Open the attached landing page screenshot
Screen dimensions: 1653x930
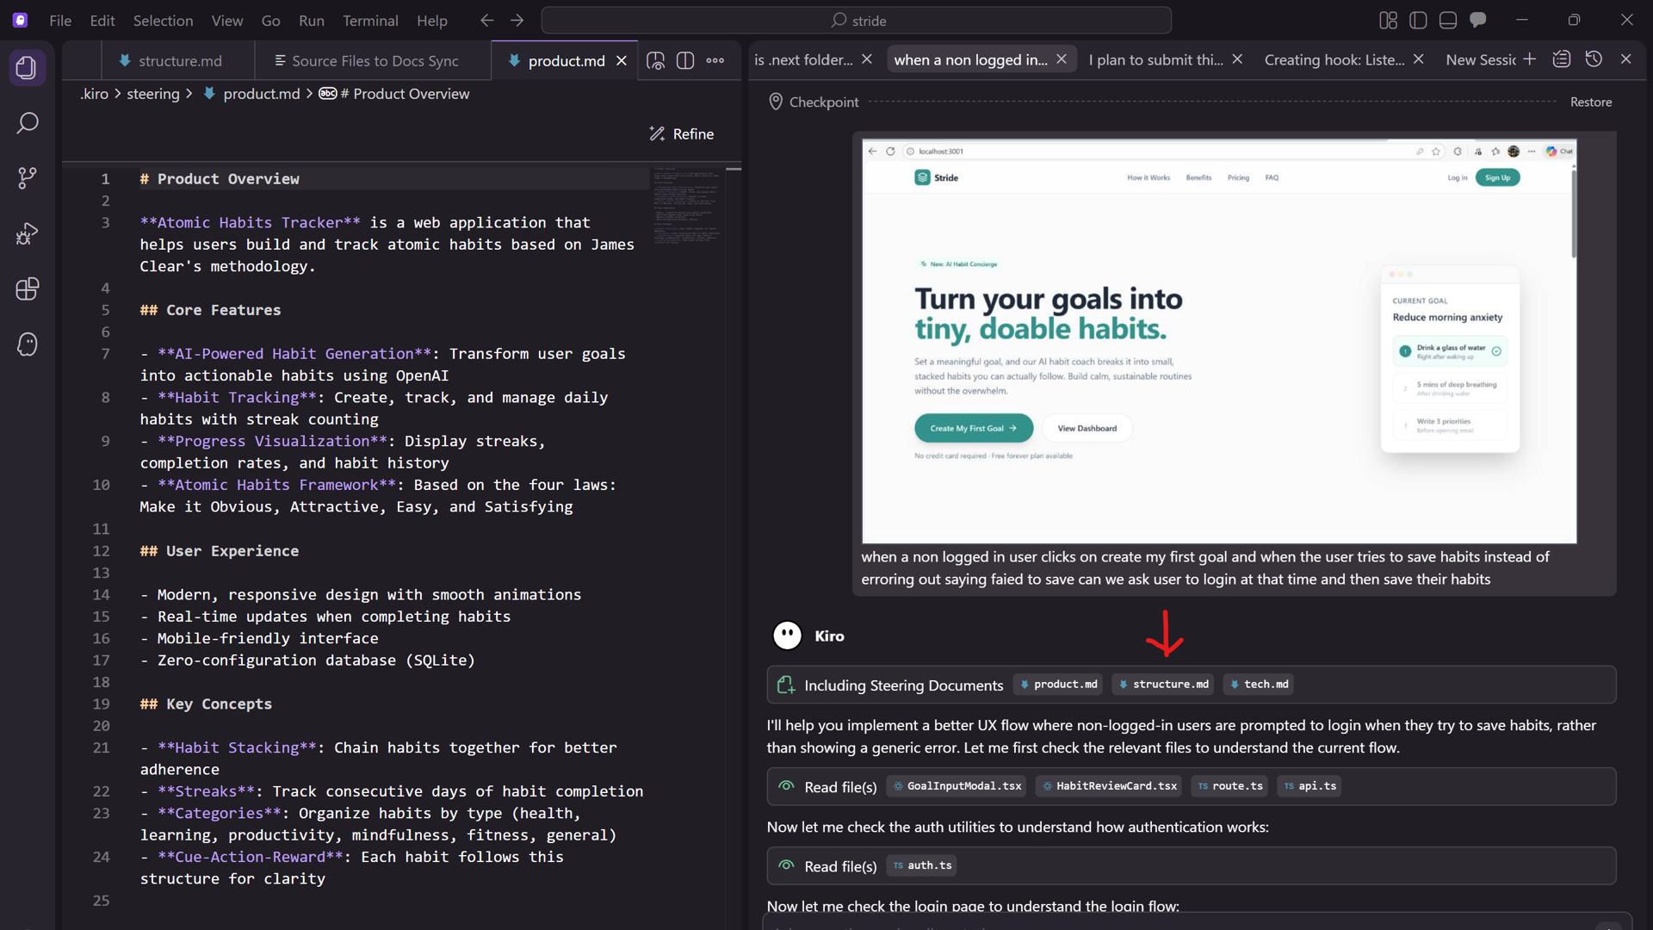click(x=1218, y=340)
